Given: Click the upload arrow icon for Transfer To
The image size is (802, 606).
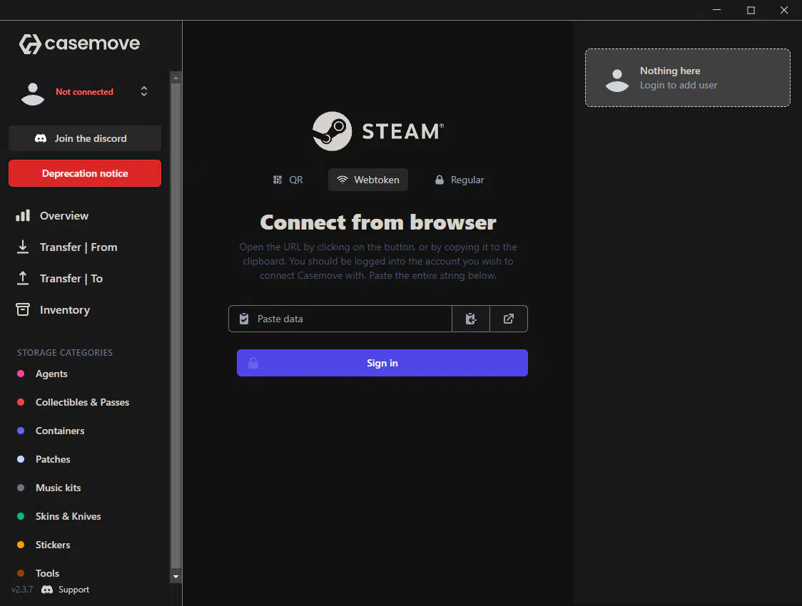Looking at the screenshot, I should 23,278.
